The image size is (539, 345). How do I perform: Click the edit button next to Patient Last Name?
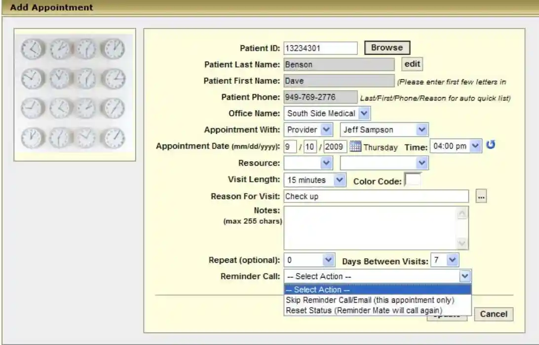point(412,64)
